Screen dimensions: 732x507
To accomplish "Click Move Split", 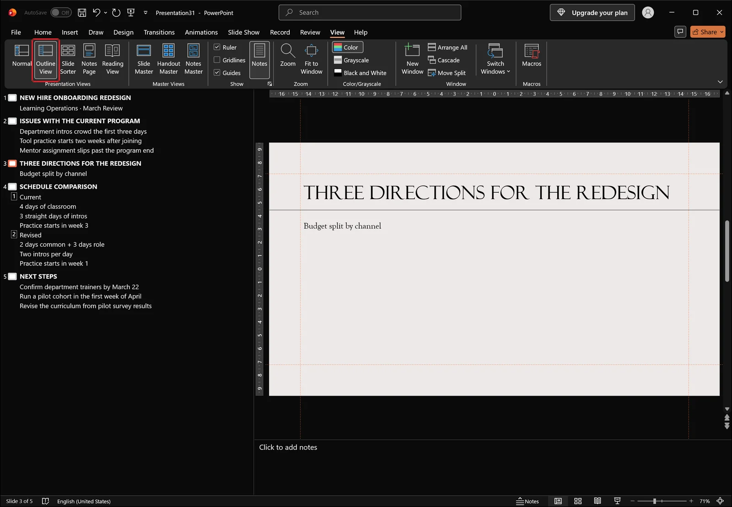I will pyautogui.click(x=447, y=73).
